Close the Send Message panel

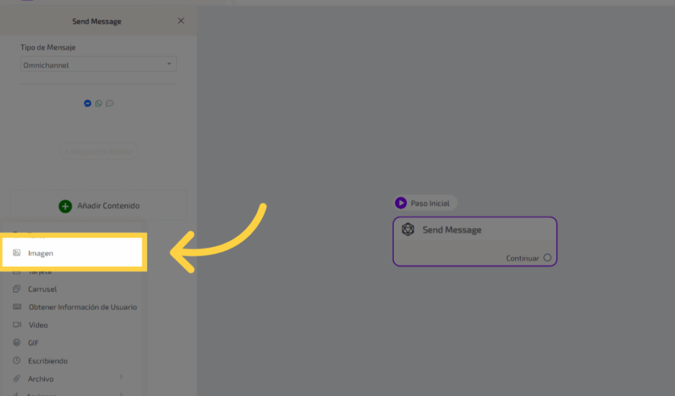tap(181, 21)
